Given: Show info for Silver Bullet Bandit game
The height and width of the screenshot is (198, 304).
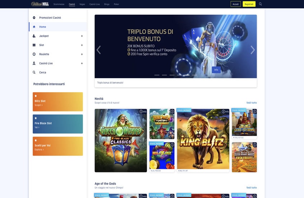Looking at the screenshot, I should pos(254,145).
